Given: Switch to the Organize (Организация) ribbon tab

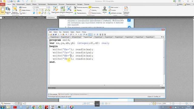Looking at the screenshot, I should point(42,4).
